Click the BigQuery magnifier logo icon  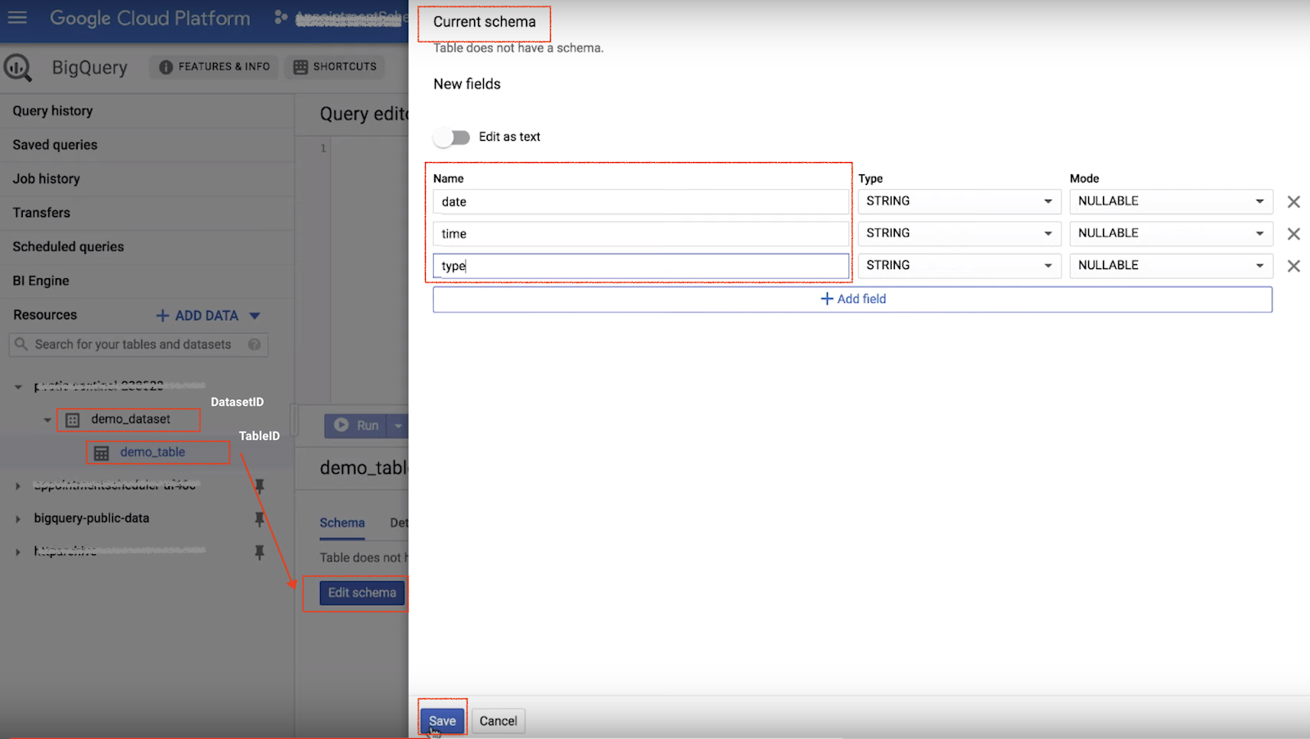(x=19, y=67)
